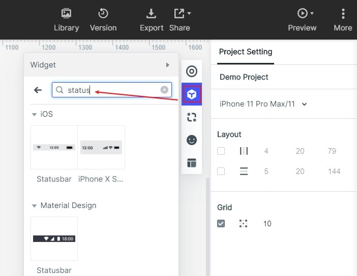Collapse the iOS widget group
Screen dimensions: 357x276
[34, 115]
